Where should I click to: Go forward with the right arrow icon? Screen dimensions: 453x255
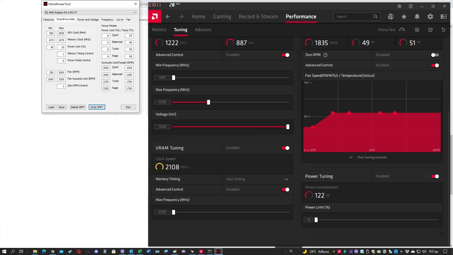click(x=181, y=16)
